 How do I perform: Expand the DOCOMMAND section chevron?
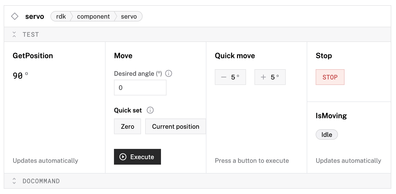(14, 181)
